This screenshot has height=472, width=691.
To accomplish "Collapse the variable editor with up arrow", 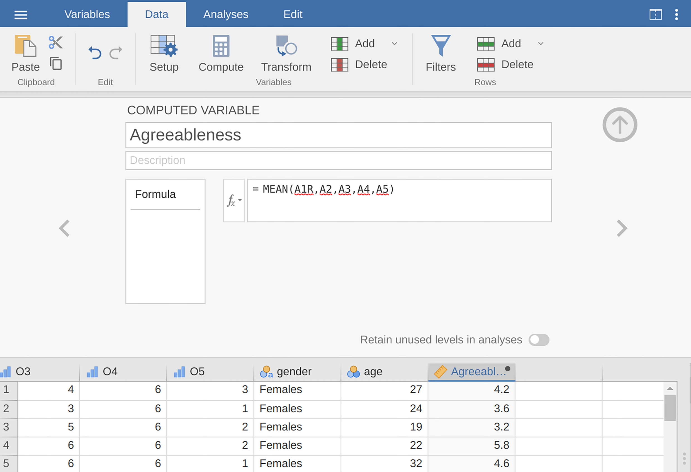I will click(620, 125).
